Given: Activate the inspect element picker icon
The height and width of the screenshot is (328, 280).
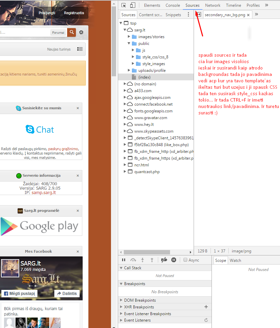Looking at the screenshot, I should 124,5.
